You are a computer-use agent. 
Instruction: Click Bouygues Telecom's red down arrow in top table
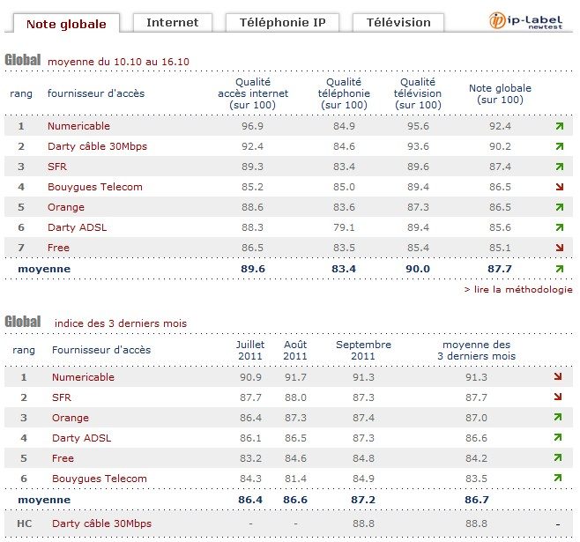tap(559, 187)
